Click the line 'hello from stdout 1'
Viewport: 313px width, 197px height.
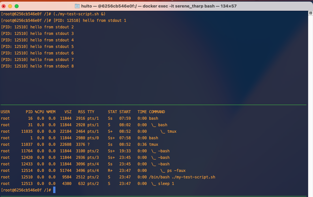point(104,21)
